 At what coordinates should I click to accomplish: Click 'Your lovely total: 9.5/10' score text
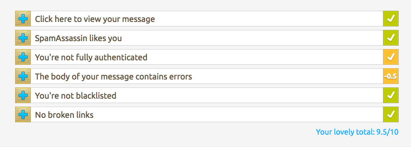[357, 132]
